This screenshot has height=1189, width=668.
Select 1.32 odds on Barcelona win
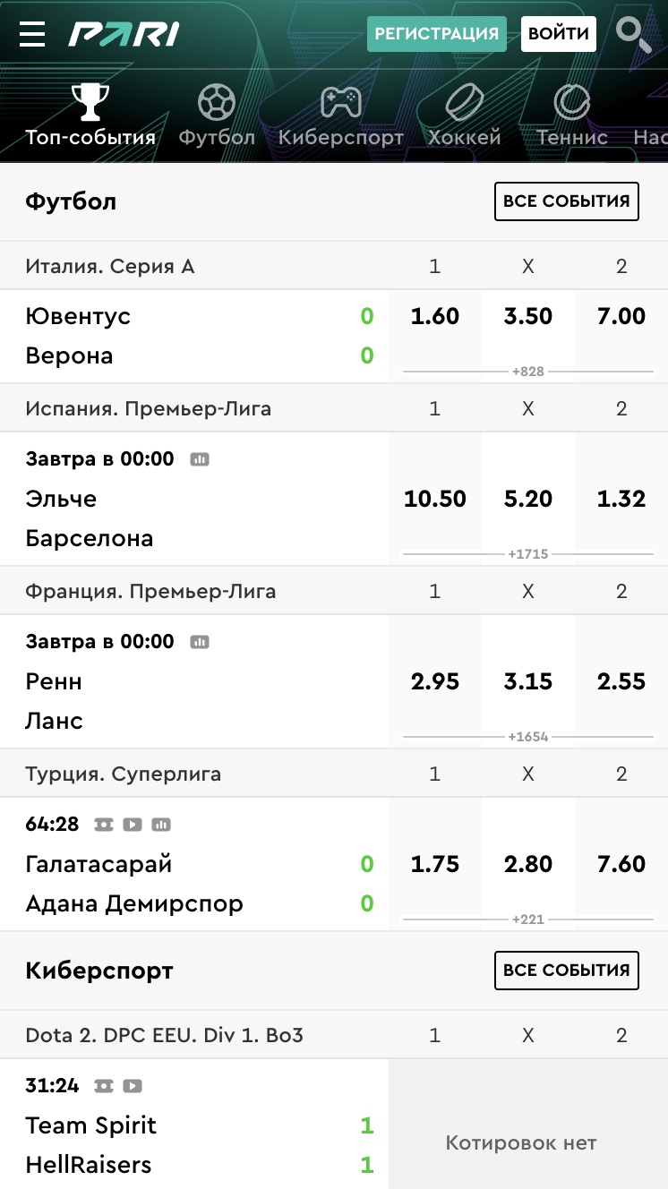[x=621, y=499]
